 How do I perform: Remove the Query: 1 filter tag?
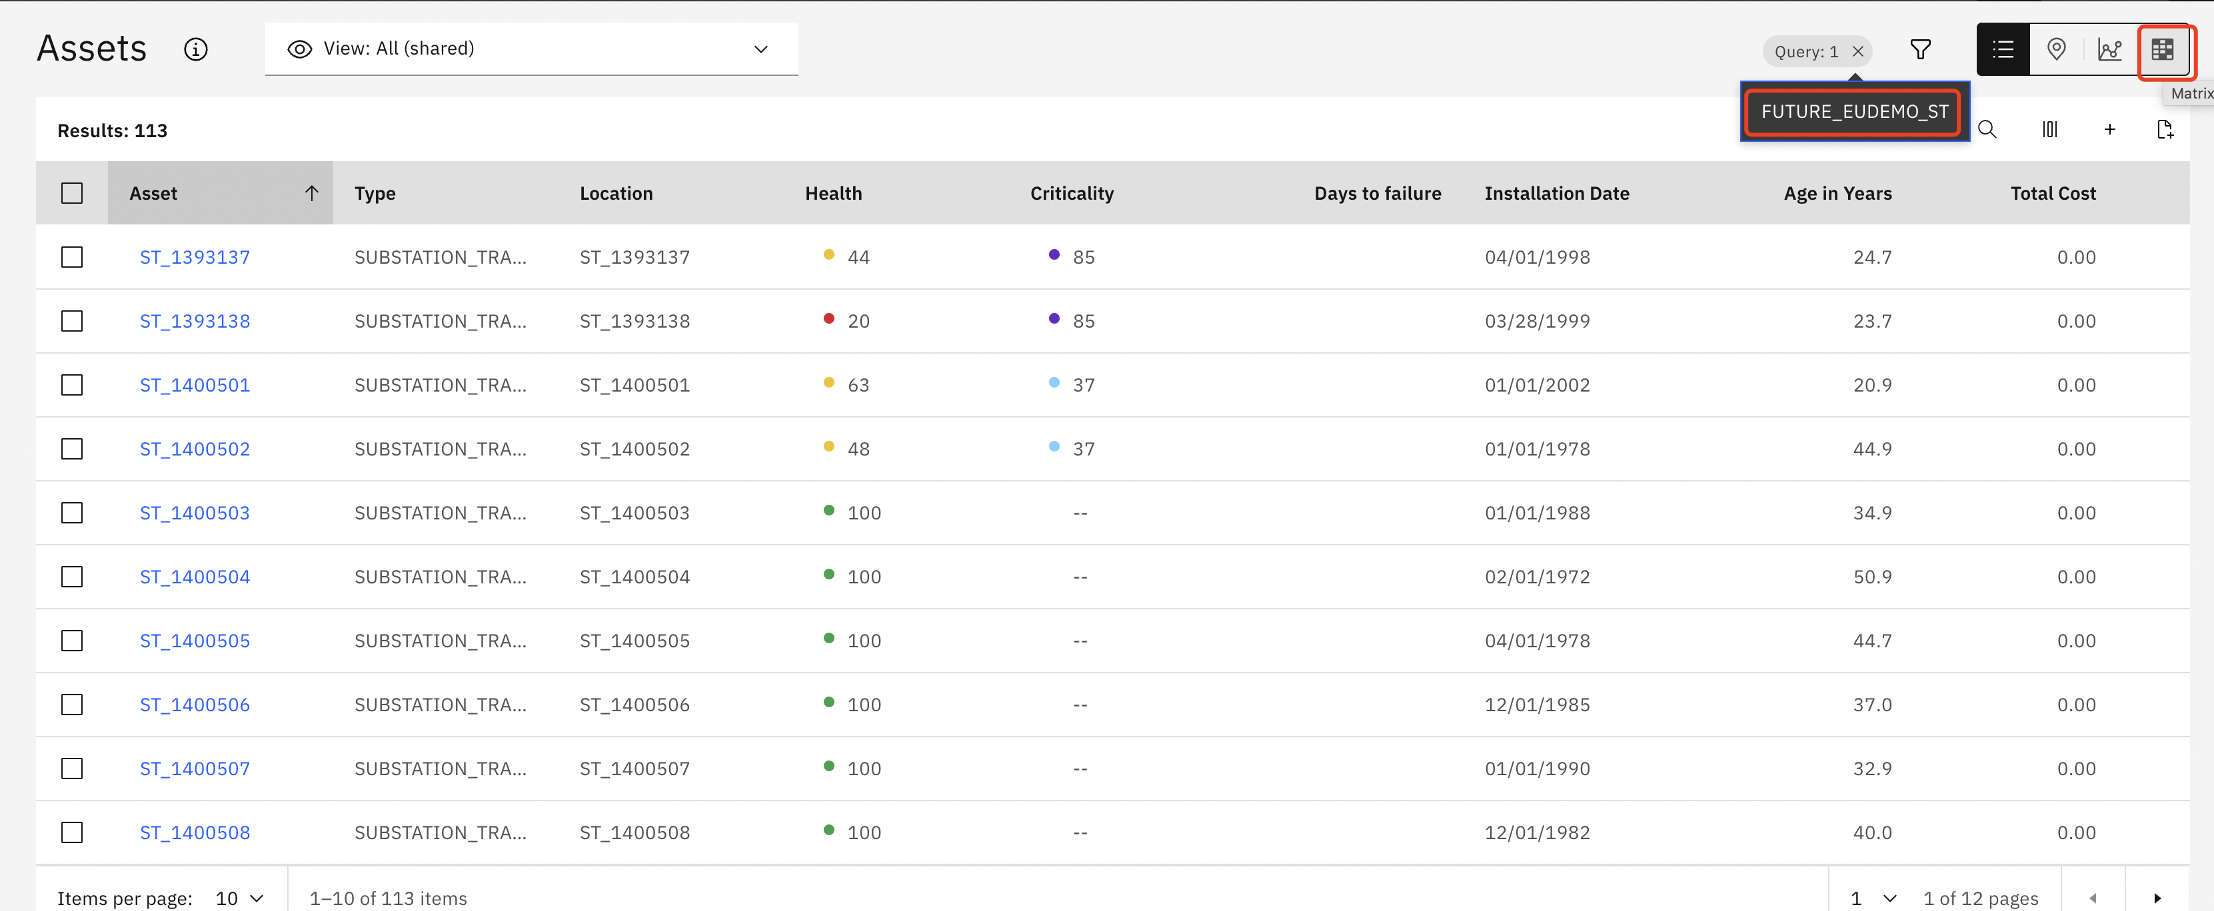(x=1857, y=51)
